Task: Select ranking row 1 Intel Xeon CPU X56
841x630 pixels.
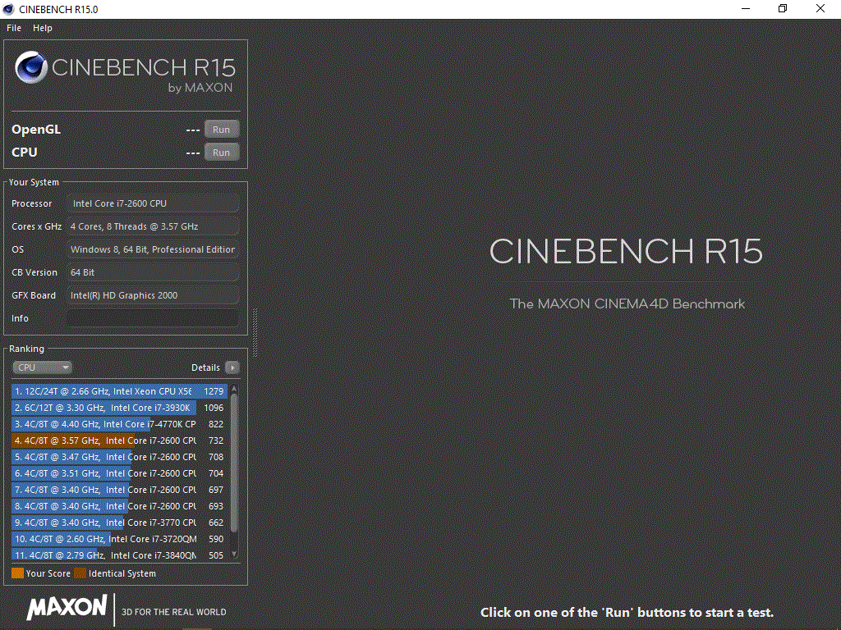Action: coord(120,391)
